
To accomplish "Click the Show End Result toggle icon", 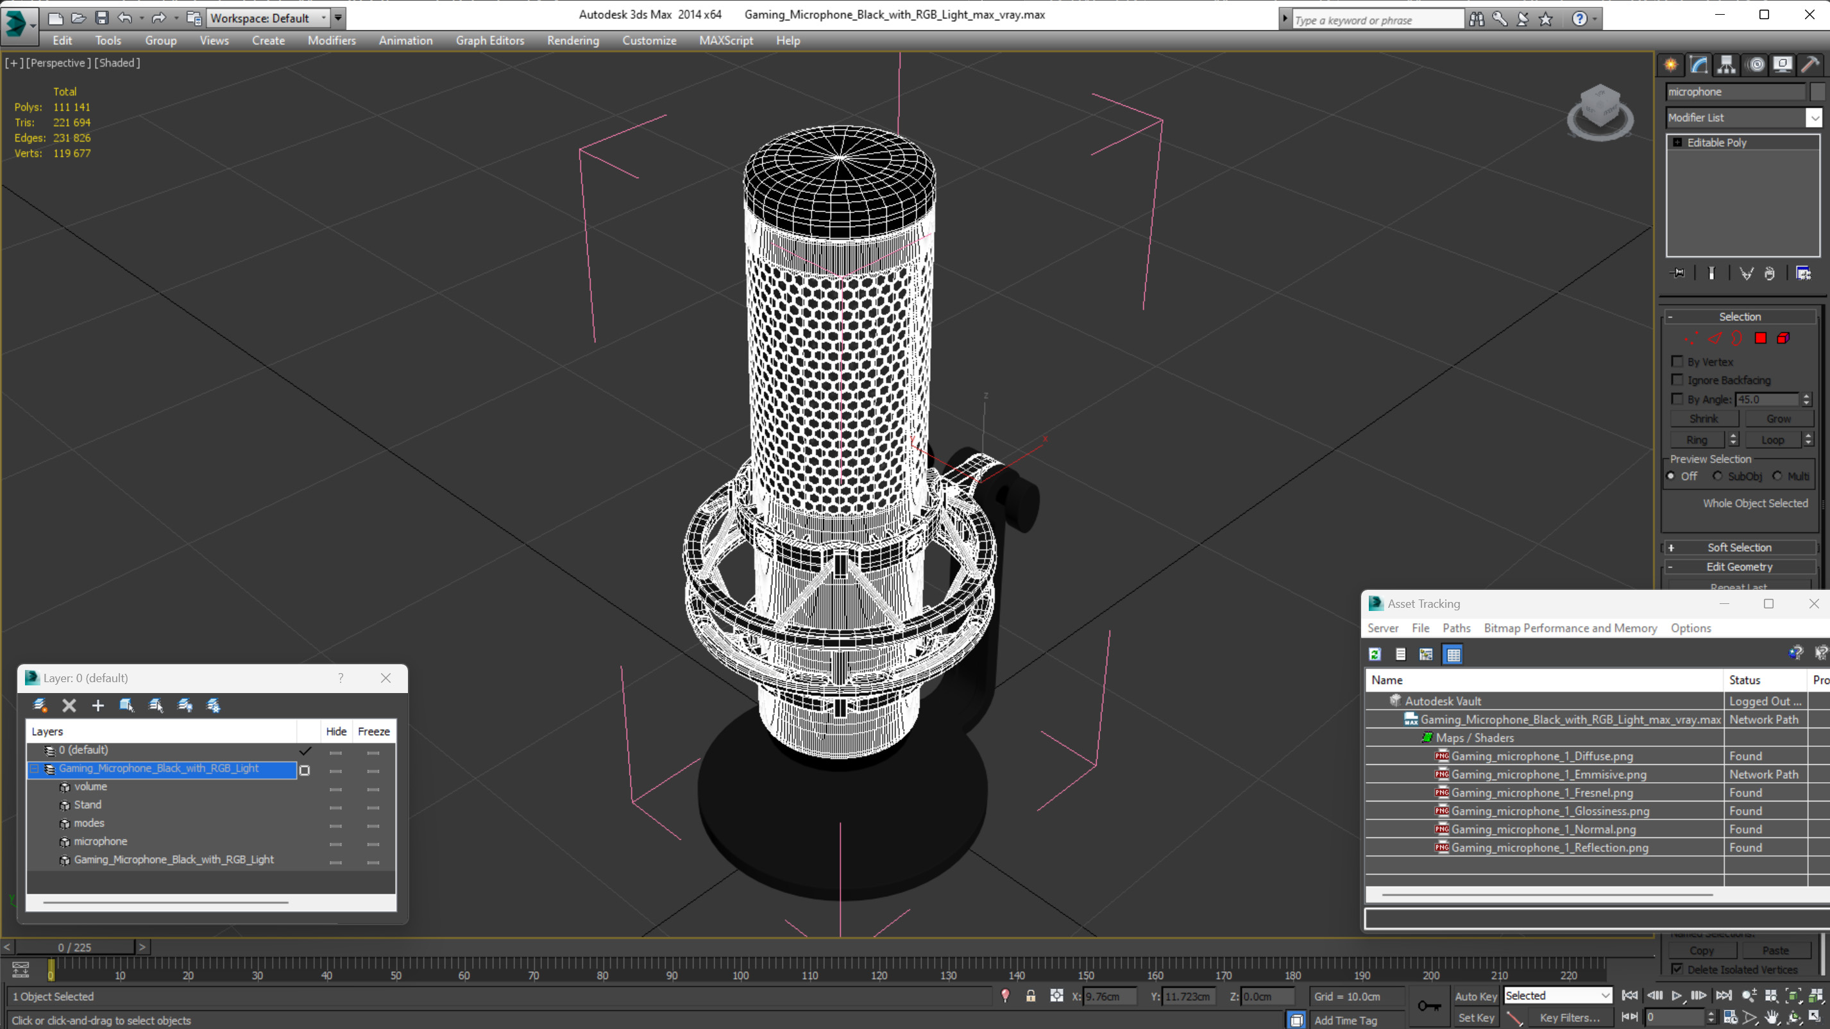I will click(x=1711, y=273).
